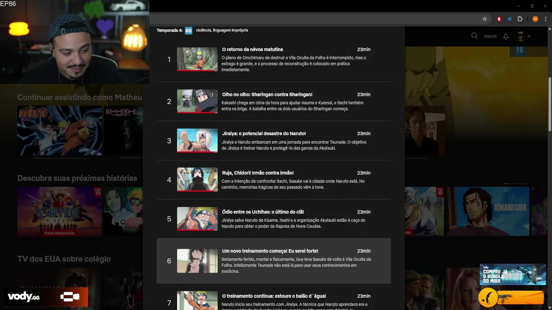
Task: Click the page scrollbar thumb
Action: pos(549,104)
